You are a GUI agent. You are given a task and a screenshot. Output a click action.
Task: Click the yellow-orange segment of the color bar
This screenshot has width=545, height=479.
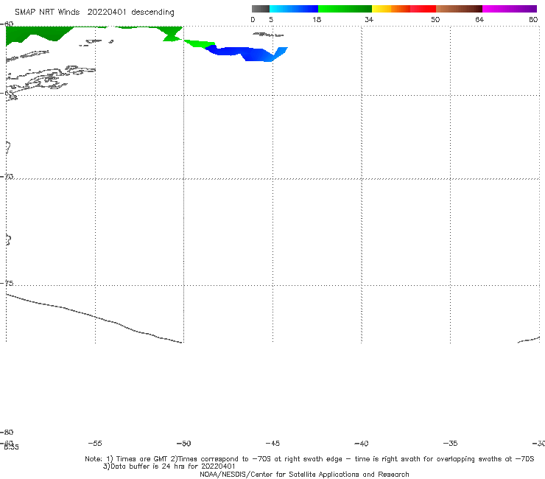click(x=391, y=9)
